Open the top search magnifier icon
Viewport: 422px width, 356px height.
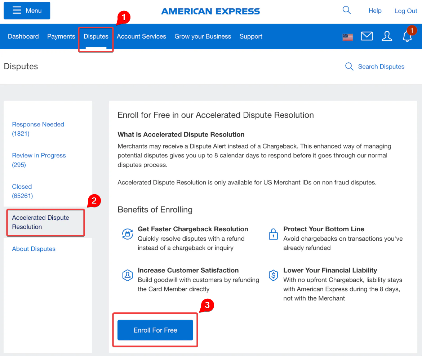point(347,10)
